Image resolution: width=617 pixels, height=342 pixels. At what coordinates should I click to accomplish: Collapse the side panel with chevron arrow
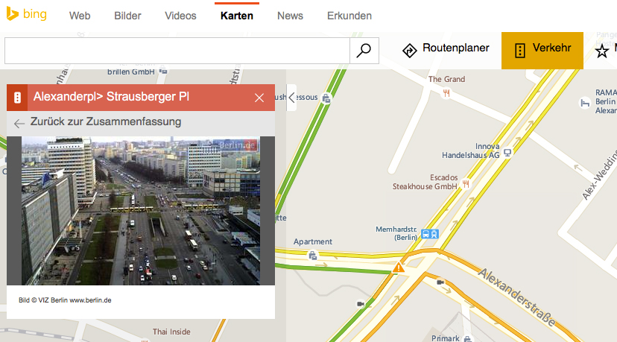[291, 98]
